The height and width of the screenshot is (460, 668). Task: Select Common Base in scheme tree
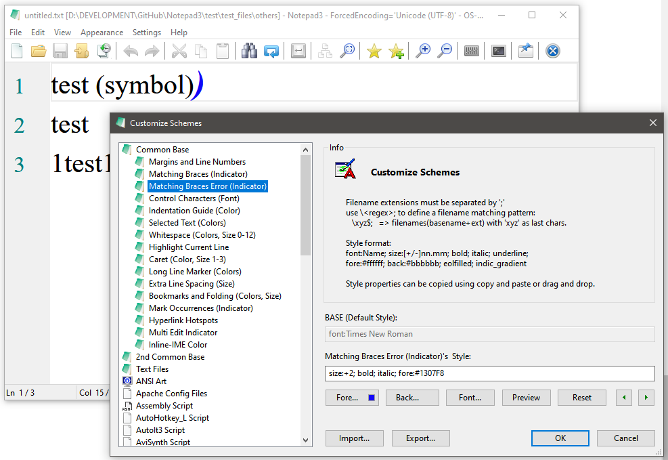(162, 150)
